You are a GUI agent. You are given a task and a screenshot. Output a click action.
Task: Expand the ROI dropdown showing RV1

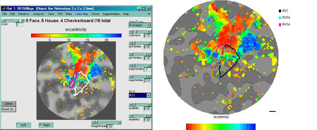coord(148,96)
